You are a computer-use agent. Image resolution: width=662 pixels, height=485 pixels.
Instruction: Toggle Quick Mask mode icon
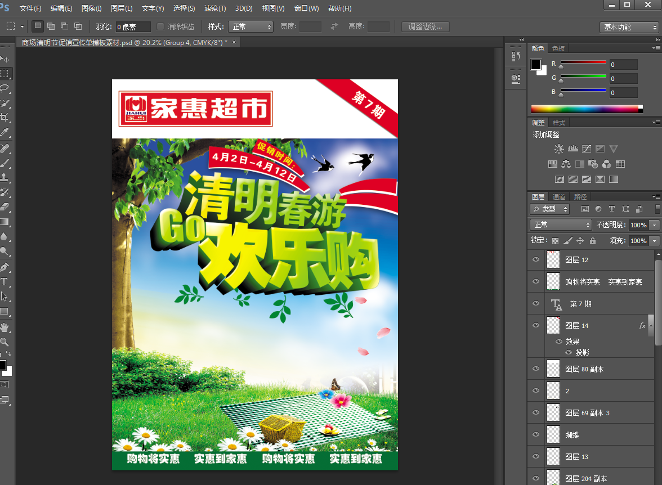click(x=5, y=384)
